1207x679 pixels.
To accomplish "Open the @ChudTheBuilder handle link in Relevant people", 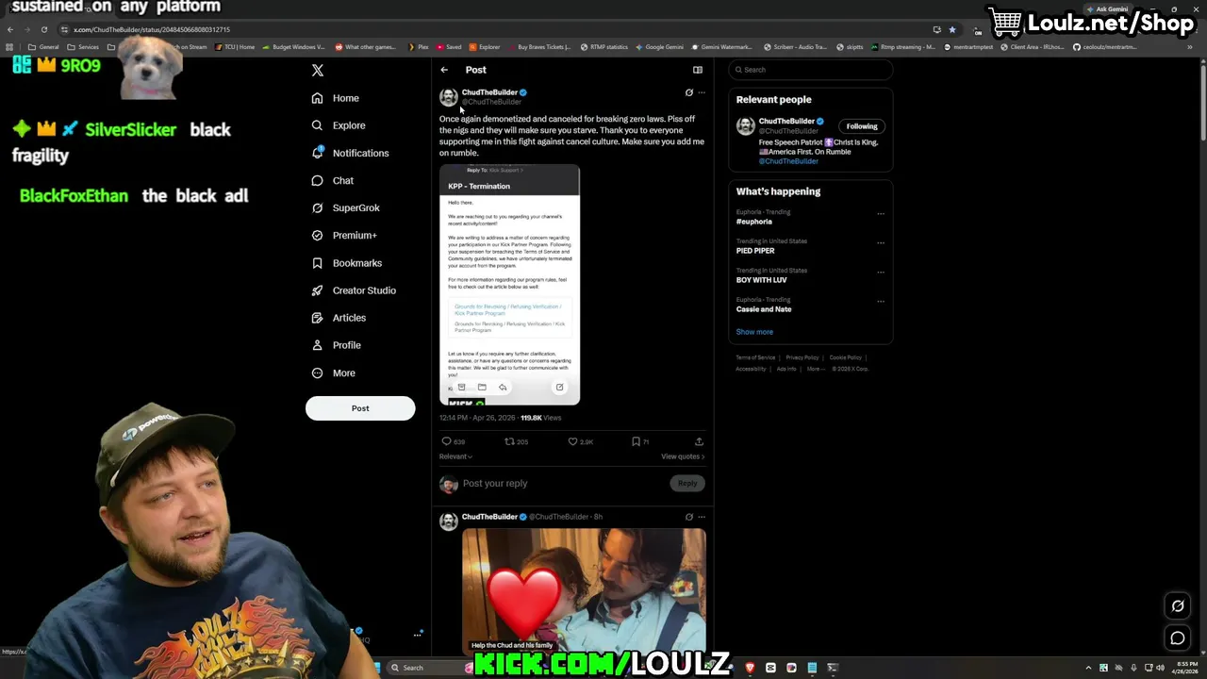I will click(x=788, y=161).
